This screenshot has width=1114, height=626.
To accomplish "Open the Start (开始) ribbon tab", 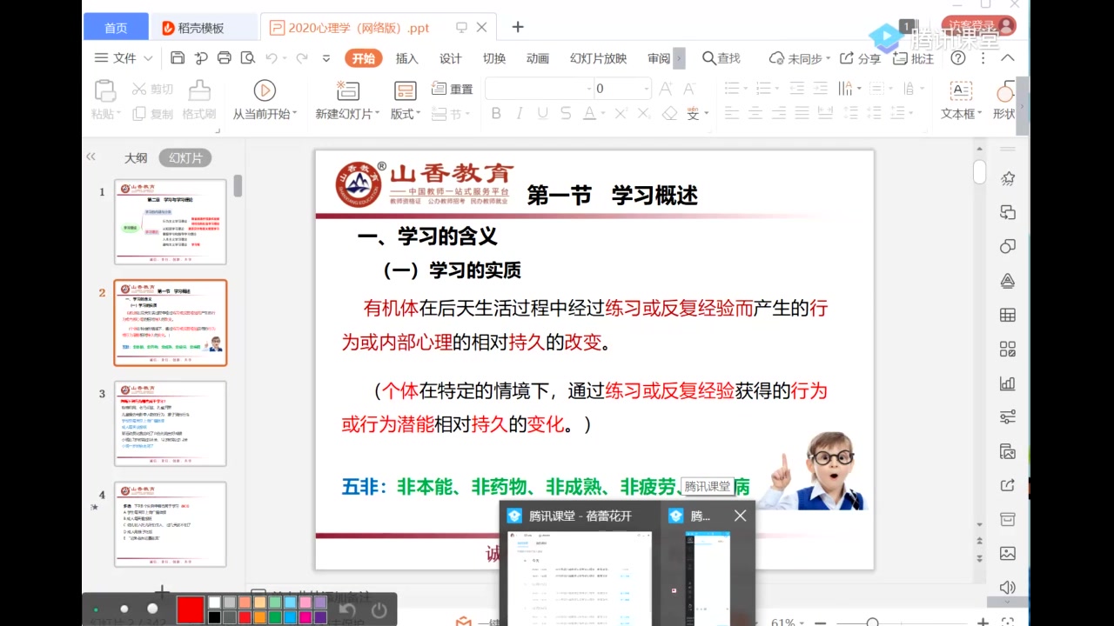I will [363, 58].
